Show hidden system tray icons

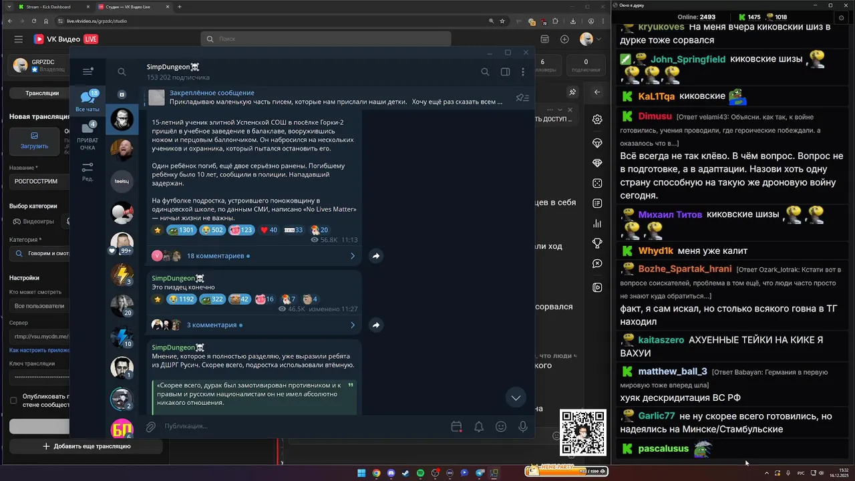pos(766,473)
